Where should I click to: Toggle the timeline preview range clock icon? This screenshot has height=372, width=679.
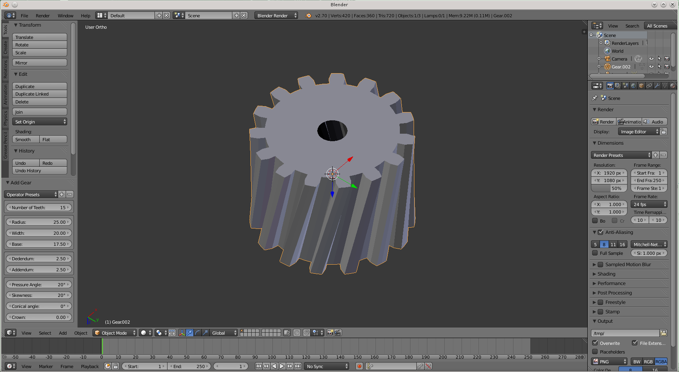(108, 366)
